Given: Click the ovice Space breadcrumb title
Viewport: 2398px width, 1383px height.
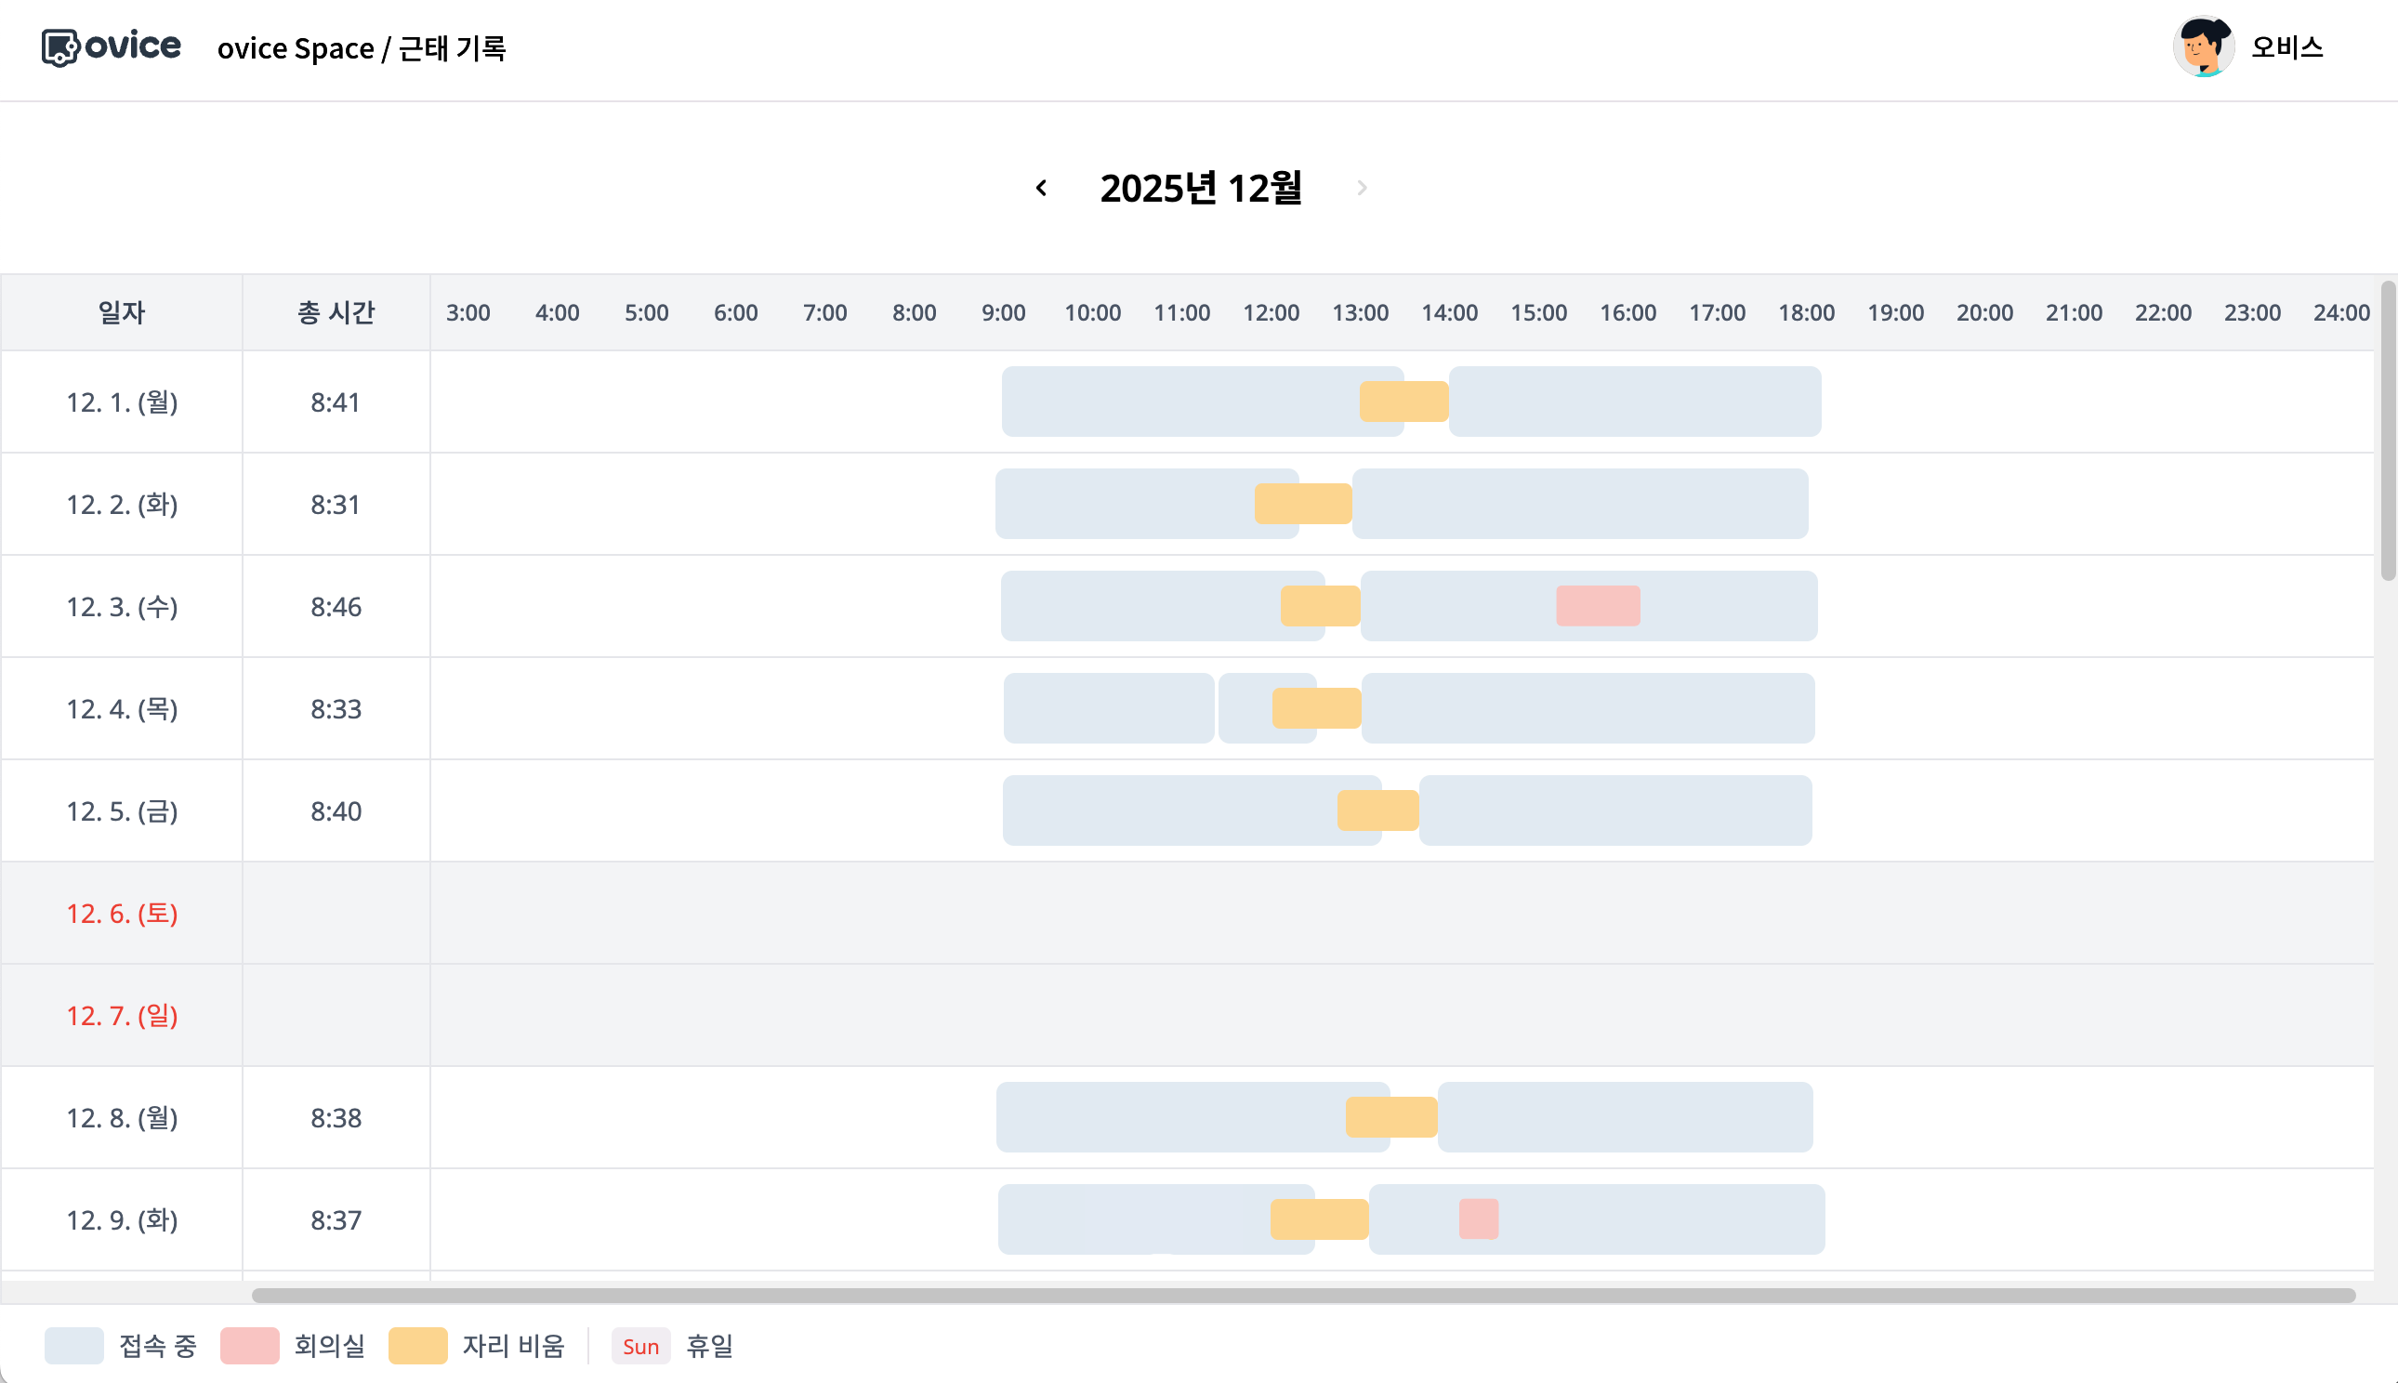Looking at the screenshot, I should [296, 48].
